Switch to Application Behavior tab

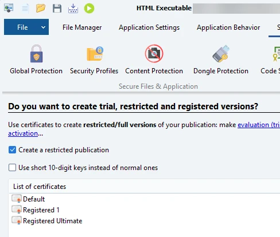228,27
